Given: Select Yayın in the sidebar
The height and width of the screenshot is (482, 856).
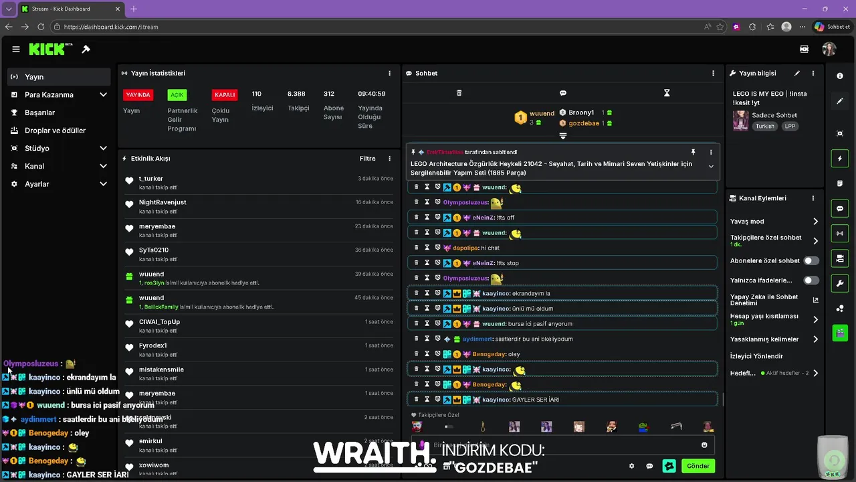Looking at the screenshot, I should tap(59, 77).
